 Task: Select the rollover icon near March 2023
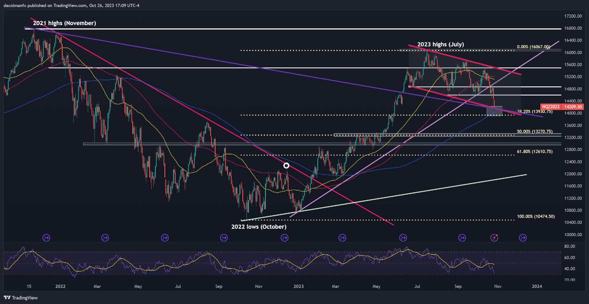342,237
